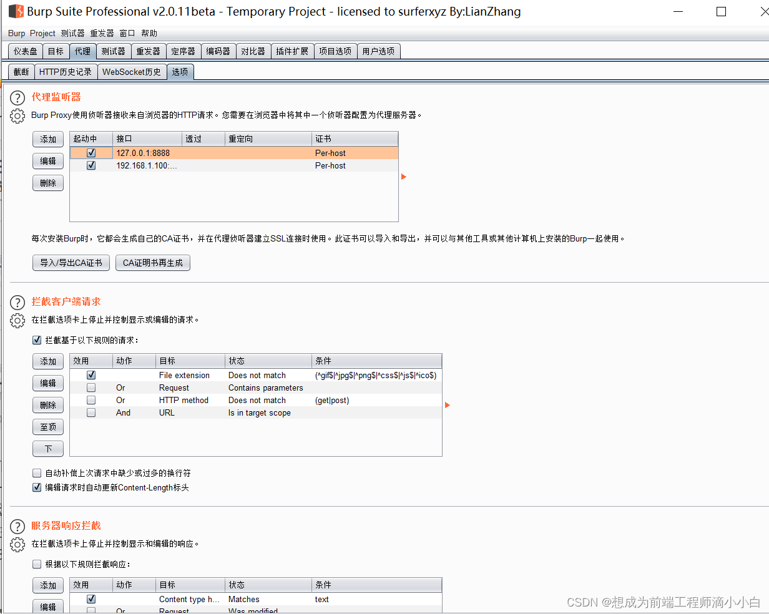Switch to the 定序器 tab
This screenshot has height=614, width=769.
pyautogui.click(x=183, y=52)
